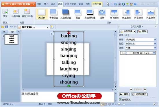Select the 文本框 20 animation list item
The height and width of the screenshot is (107, 159).
138,53
